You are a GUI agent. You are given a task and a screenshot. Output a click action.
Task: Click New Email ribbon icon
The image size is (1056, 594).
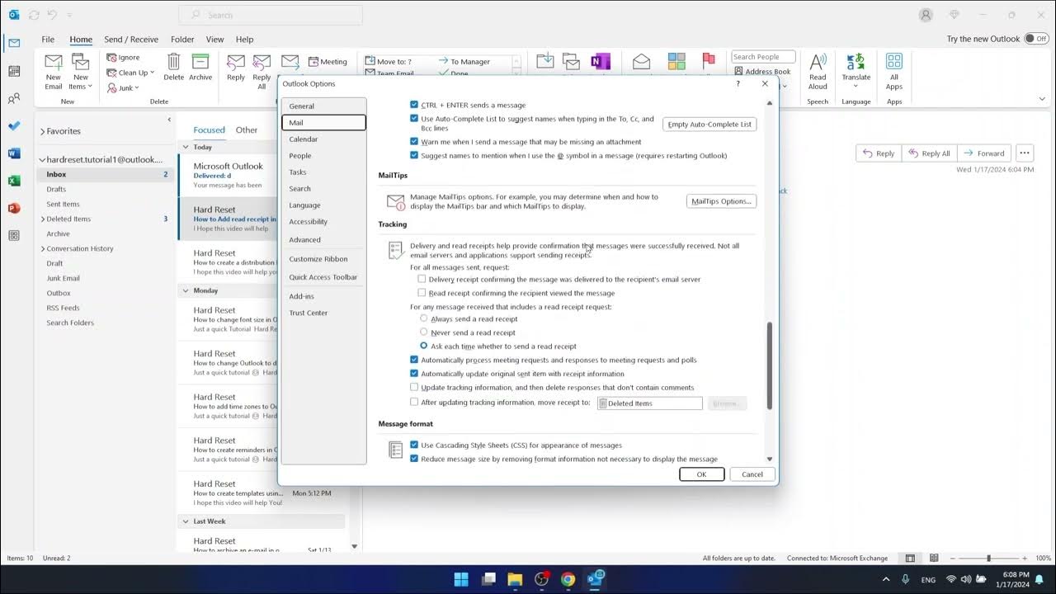tap(54, 62)
